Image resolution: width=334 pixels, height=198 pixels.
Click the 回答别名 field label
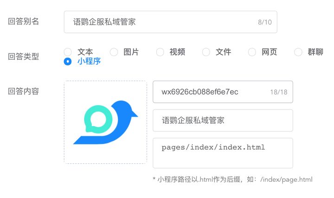tap(24, 21)
